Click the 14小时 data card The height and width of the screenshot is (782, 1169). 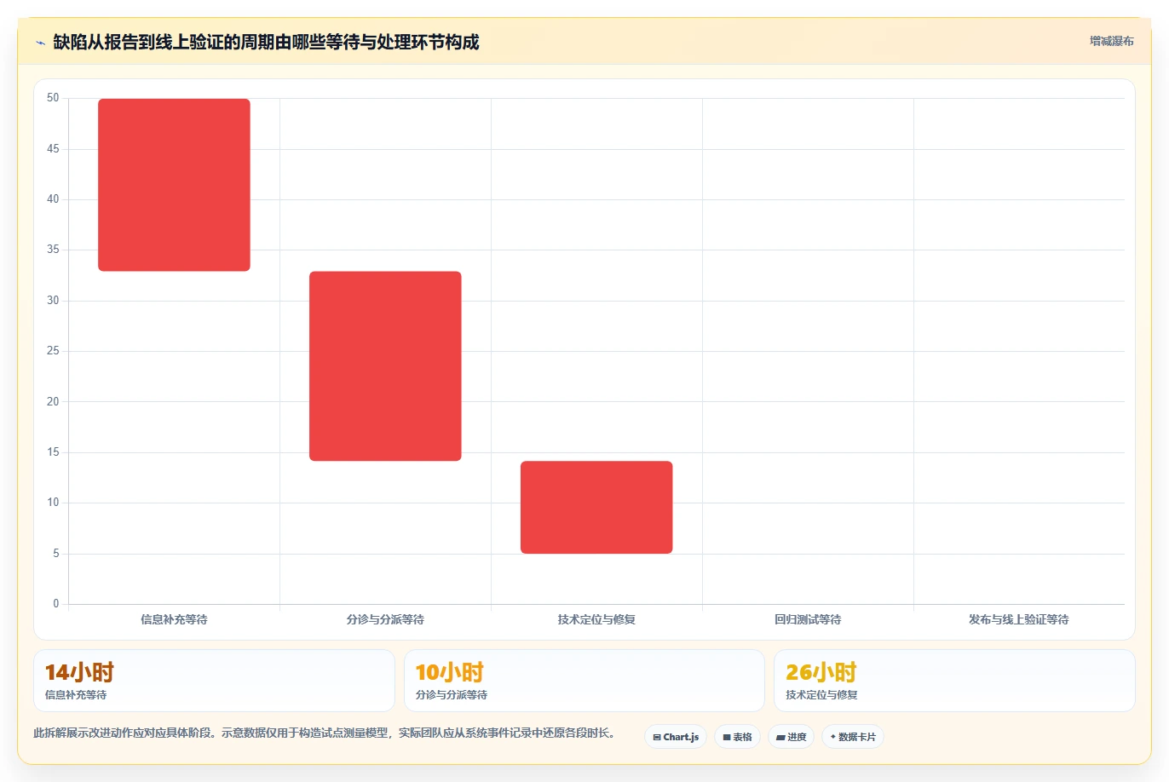pyautogui.click(x=214, y=681)
